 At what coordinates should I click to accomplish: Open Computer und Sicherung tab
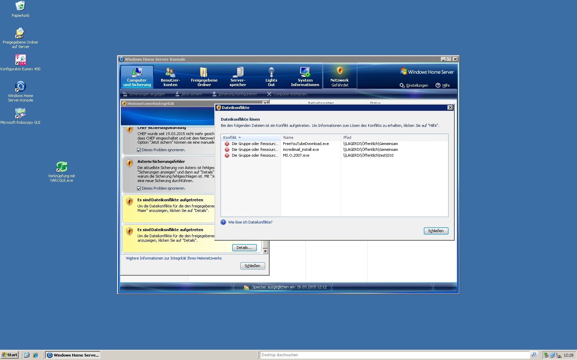point(137,77)
